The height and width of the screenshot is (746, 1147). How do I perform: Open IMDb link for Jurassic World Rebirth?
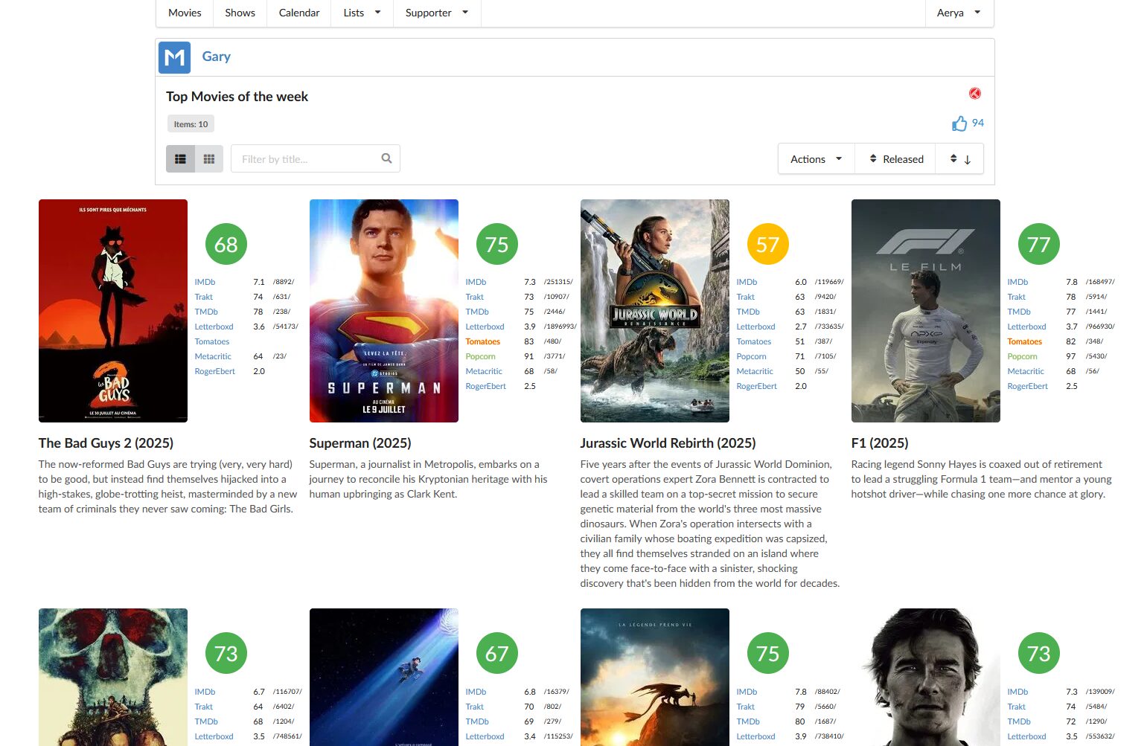pyautogui.click(x=747, y=282)
